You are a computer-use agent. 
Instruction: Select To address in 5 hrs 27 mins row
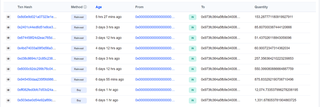click(x=221, y=17)
